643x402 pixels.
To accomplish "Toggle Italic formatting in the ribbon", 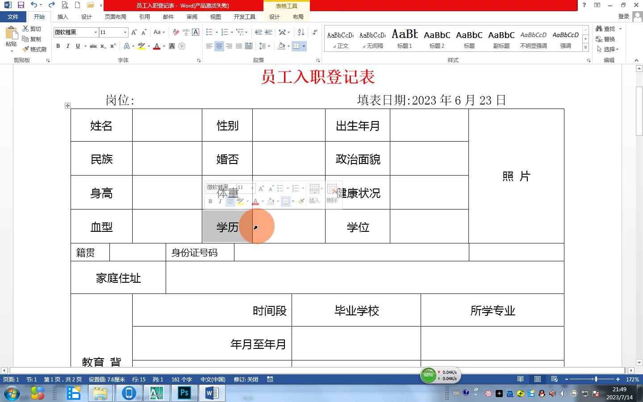I will click(68, 46).
